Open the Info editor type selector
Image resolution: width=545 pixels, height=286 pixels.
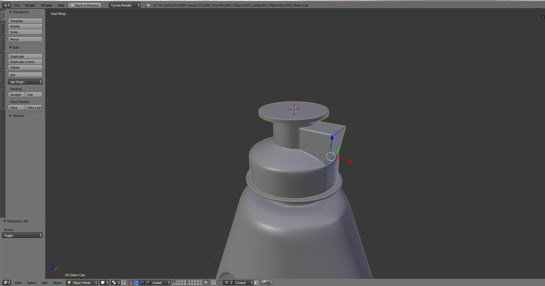pyautogui.click(x=7, y=5)
